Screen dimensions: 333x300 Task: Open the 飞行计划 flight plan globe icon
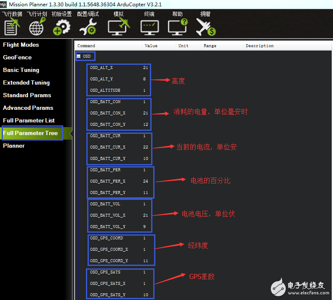pyautogui.click(x=37, y=27)
